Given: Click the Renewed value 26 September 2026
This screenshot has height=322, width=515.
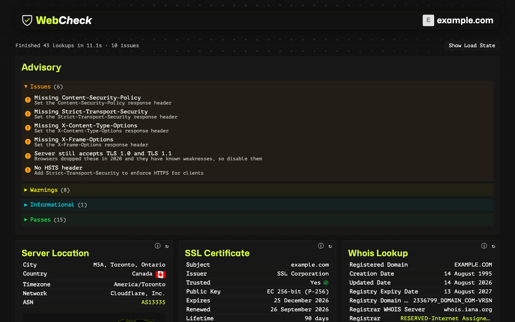Looking at the screenshot, I should tap(300, 309).
